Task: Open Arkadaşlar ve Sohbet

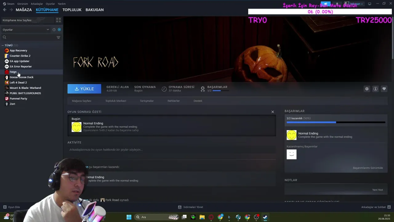Action: coord(376,207)
